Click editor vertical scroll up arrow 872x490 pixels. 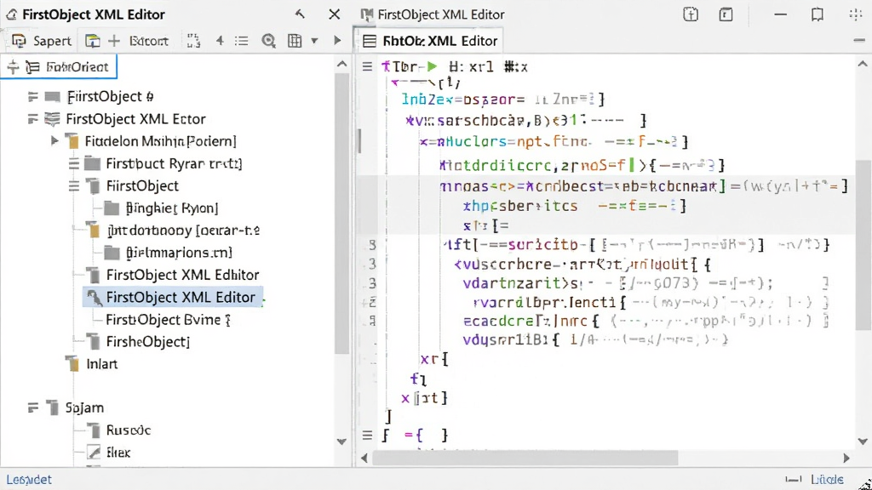(863, 65)
